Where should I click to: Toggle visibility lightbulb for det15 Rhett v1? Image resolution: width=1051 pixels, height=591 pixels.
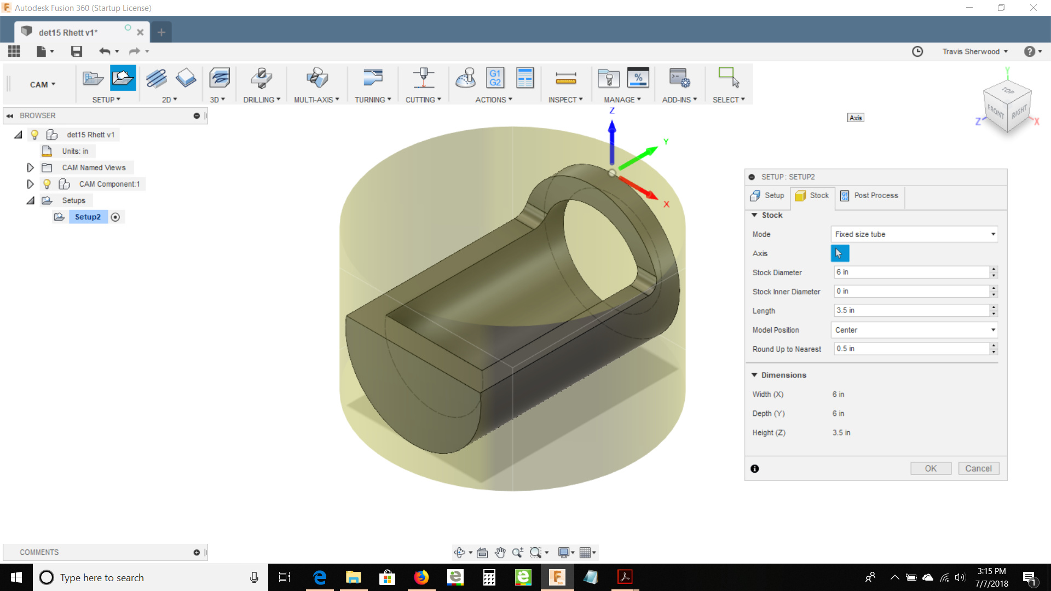[34, 135]
